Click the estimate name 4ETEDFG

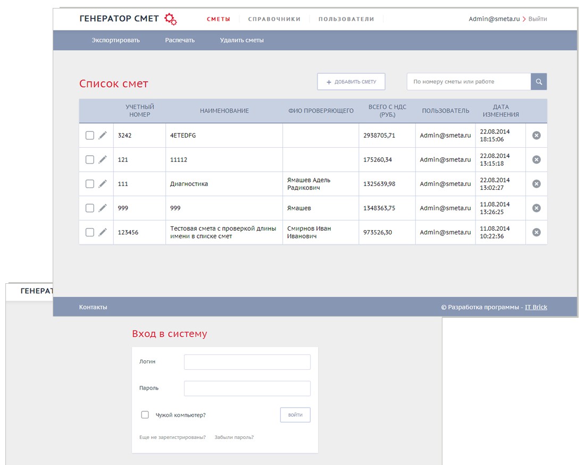coord(183,136)
